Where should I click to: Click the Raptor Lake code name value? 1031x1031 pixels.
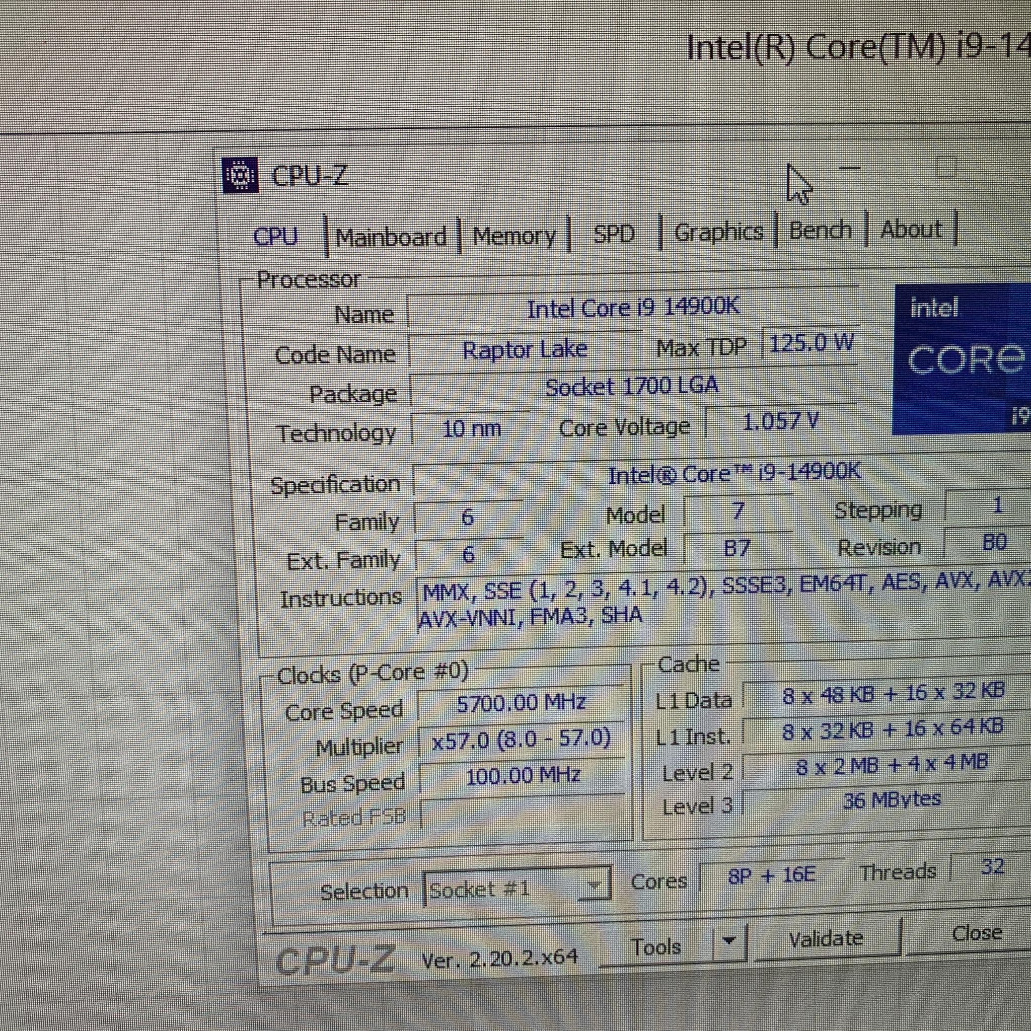tap(525, 350)
